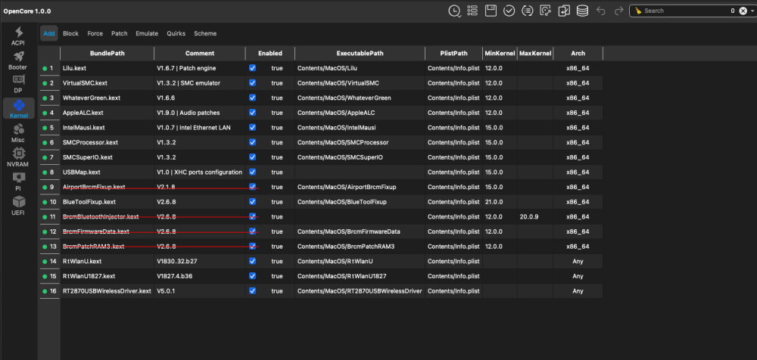Select row number 1 header
This screenshot has height=360, width=757.
49,69
